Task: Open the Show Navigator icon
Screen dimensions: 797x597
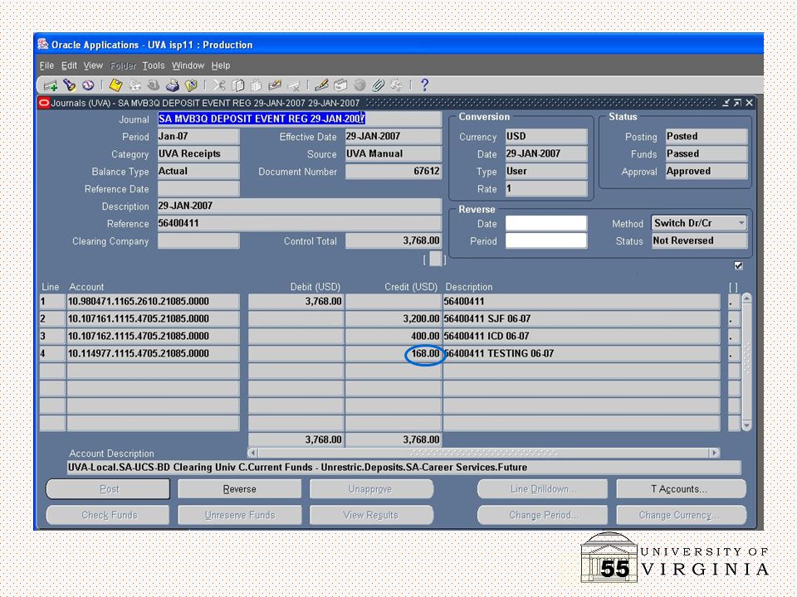Action: click(x=88, y=85)
